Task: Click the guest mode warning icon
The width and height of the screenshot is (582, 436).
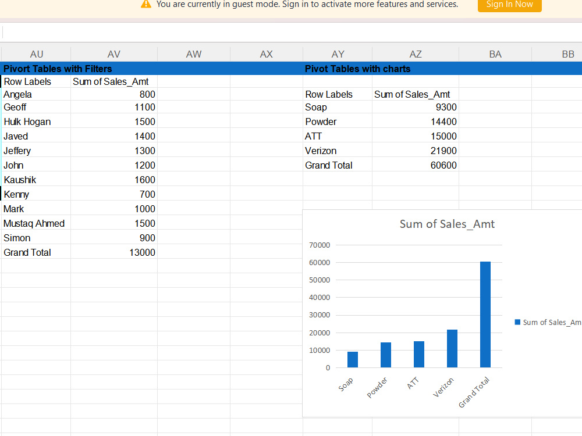Action: pyautogui.click(x=146, y=3)
